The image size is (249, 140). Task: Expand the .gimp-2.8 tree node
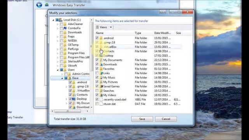(67, 87)
